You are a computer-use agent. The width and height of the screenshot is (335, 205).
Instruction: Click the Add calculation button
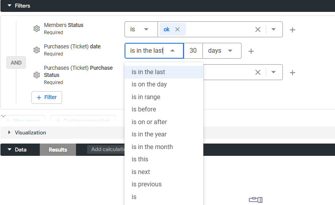(x=106, y=149)
